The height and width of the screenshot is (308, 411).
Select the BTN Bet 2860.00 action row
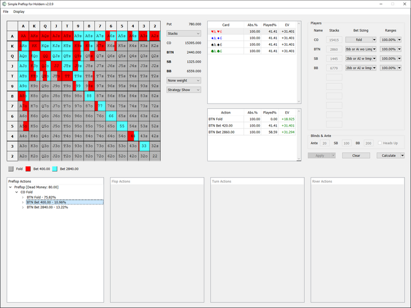[252, 132]
